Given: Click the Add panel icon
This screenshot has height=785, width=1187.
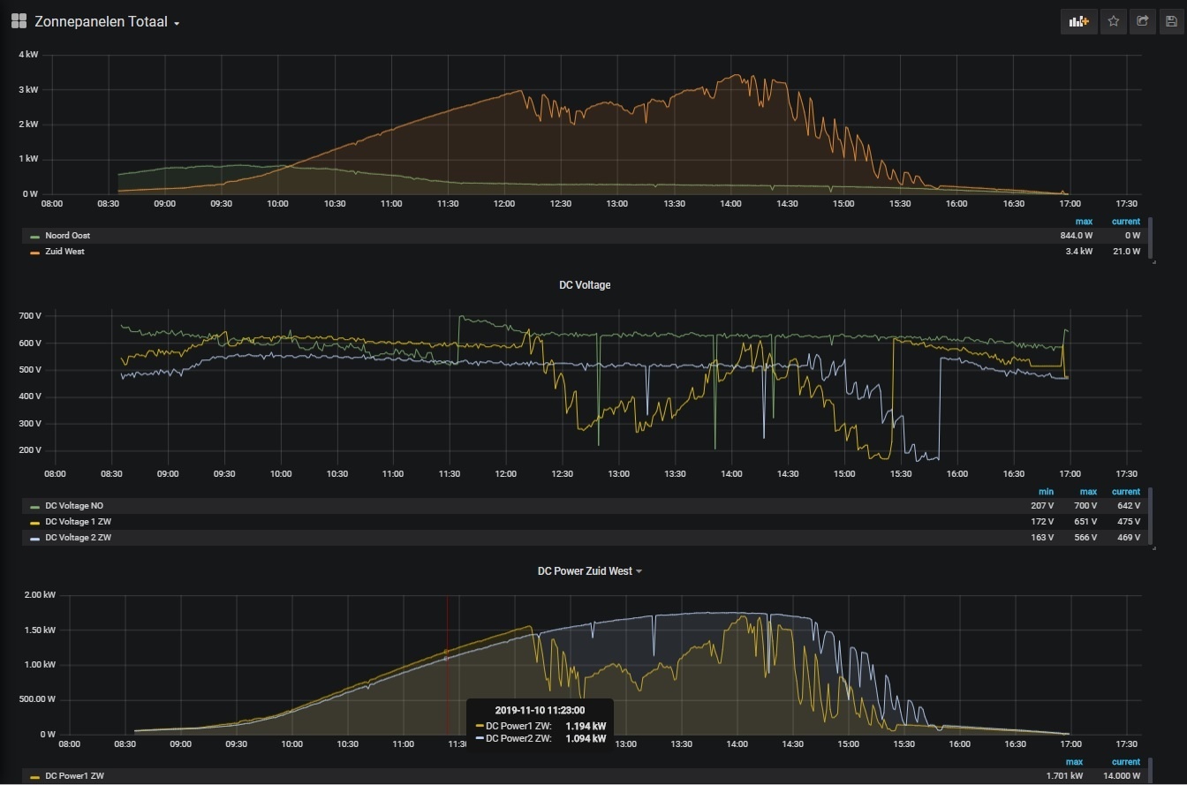Looking at the screenshot, I should (1079, 21).
